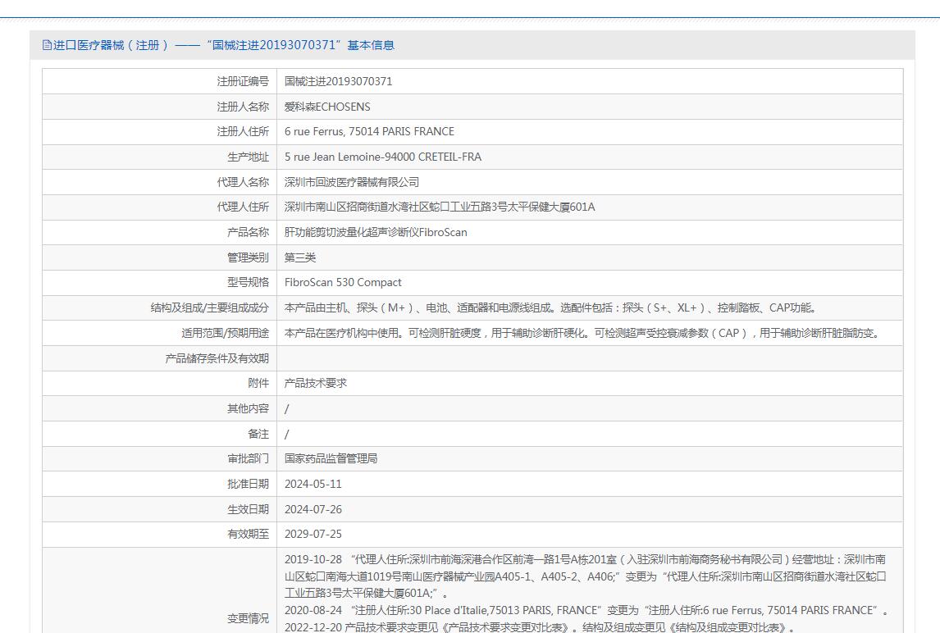Click the 注册人名称 label

click(243, 107)
